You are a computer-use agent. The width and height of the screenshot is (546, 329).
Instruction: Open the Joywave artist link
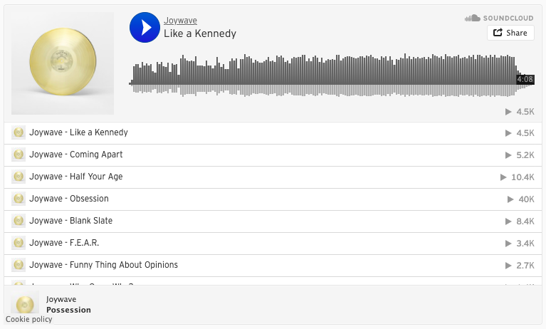pyautogui.click(x=180, y=21)
